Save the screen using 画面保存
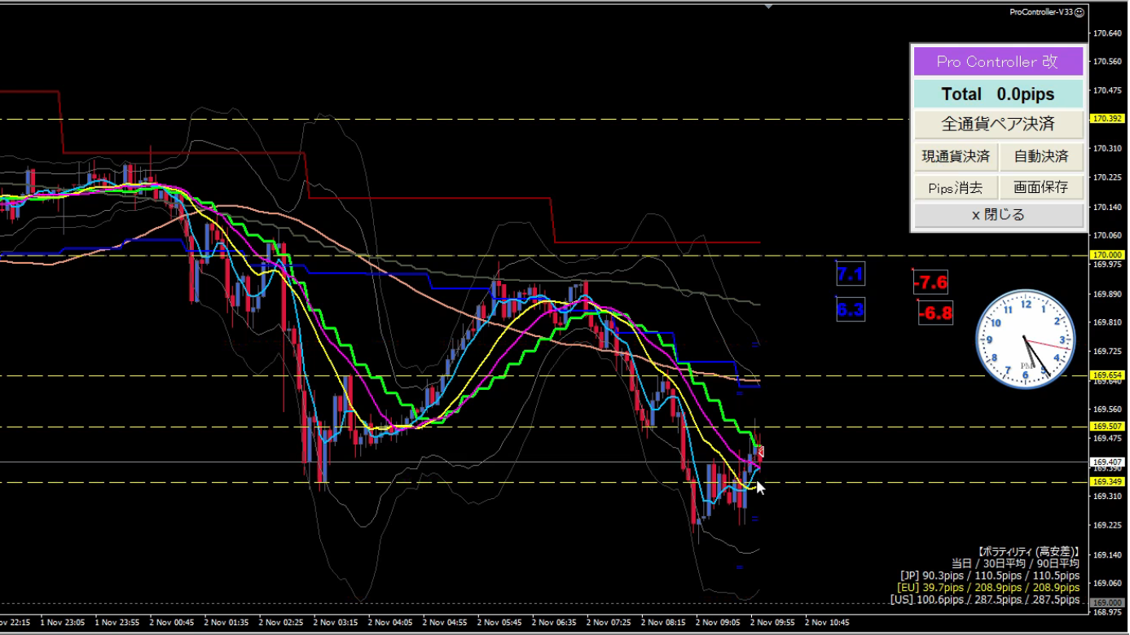The image size is (1130, 635). tap(1041, 187)
